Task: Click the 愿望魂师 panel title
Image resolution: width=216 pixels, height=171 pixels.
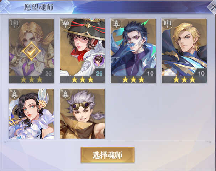Action: point(39,7)
